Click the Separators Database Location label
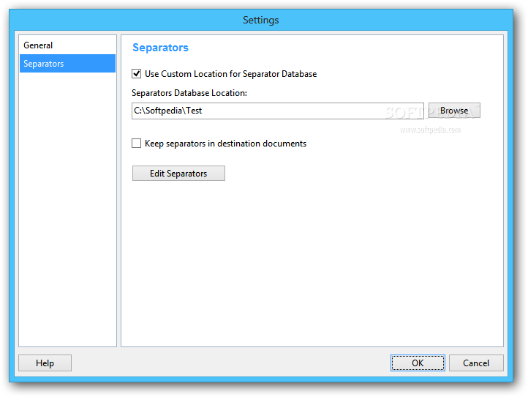The image size is (528, 397). [189, 93]
